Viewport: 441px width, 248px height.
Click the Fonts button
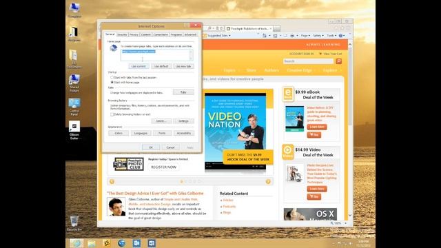click(x=162, y=133)
